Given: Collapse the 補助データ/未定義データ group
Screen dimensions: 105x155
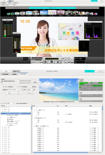Looking at the screenshot, I should click(34, 126).
